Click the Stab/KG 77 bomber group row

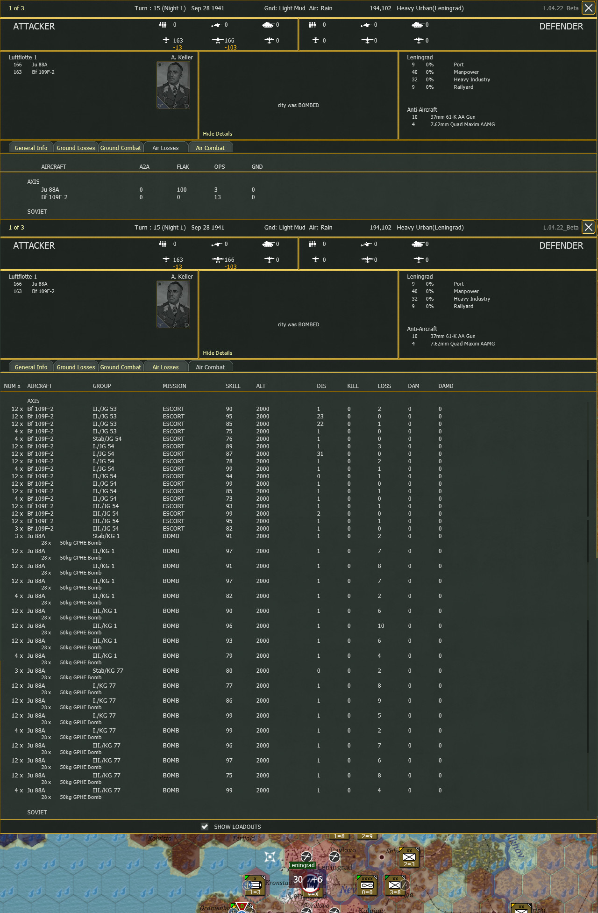[227, 670]
